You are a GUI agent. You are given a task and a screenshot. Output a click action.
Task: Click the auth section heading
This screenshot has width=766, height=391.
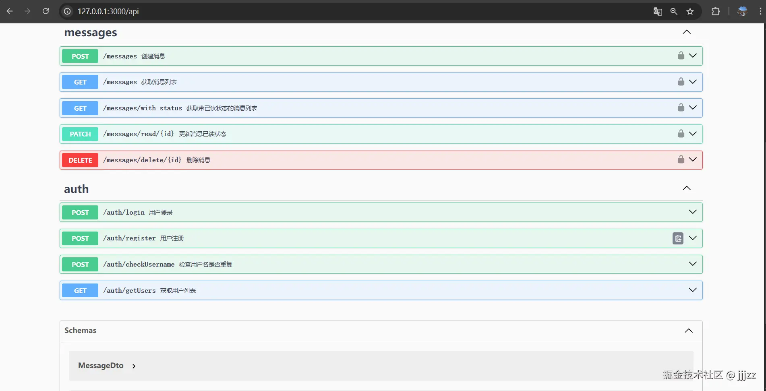pos(77,189)
